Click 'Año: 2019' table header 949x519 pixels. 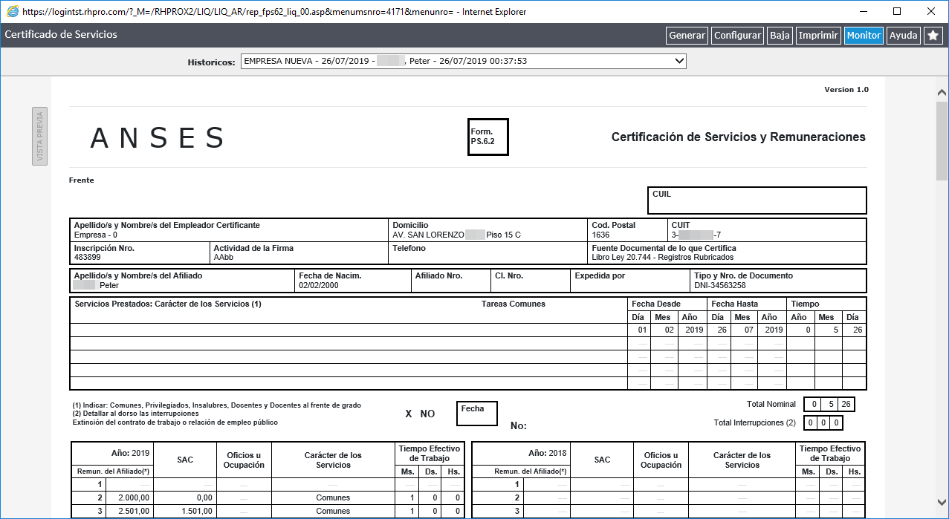pos(131,452)
